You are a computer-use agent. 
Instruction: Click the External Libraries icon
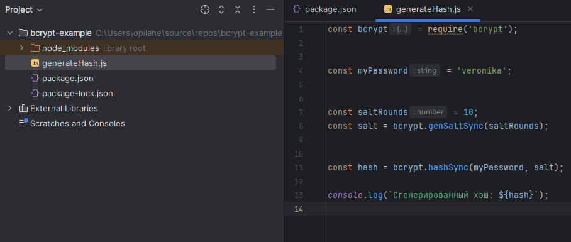[23, 109]
